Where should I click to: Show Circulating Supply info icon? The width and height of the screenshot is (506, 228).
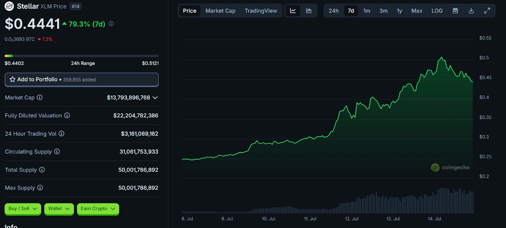[x=57, y=152]
